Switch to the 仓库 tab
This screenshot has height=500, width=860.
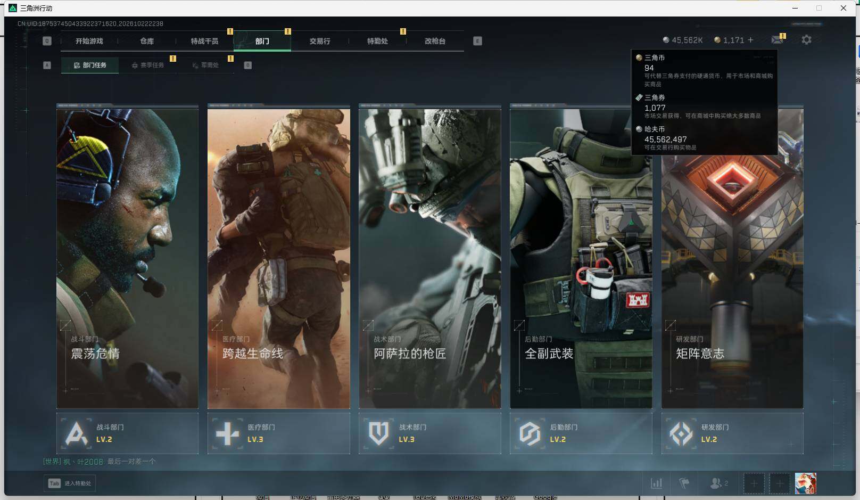click(147, 41)
